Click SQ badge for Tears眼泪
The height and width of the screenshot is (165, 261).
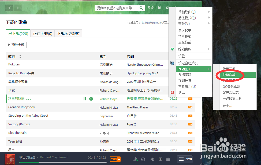190,141
